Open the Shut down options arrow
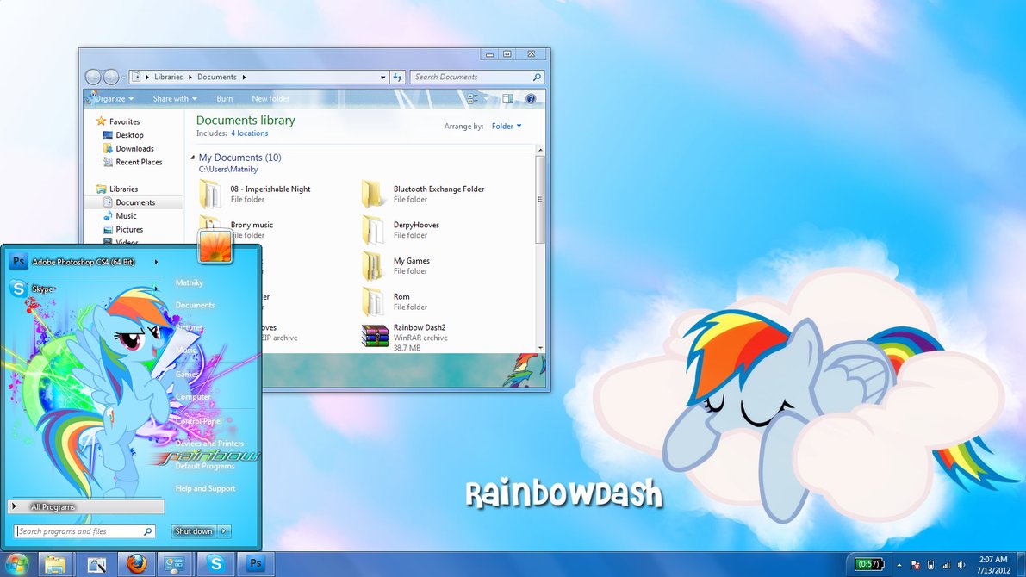1026x577 pixels. pos(224,531)
